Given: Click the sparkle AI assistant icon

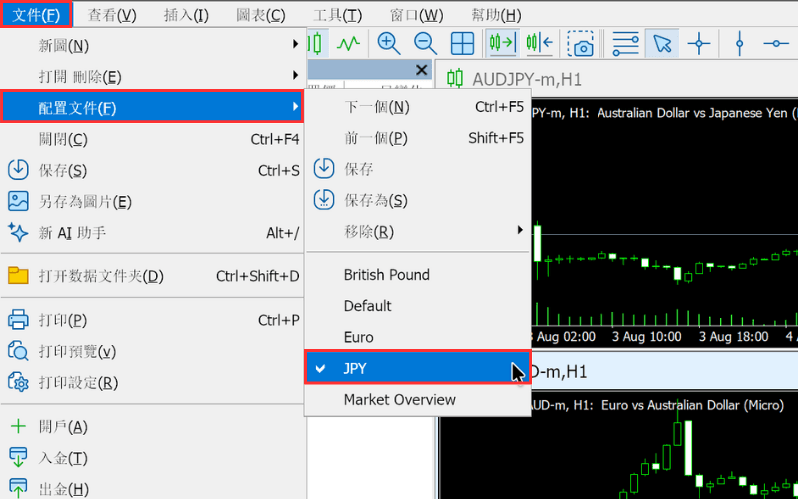Looking at the screenshot, I should point(18,233).
